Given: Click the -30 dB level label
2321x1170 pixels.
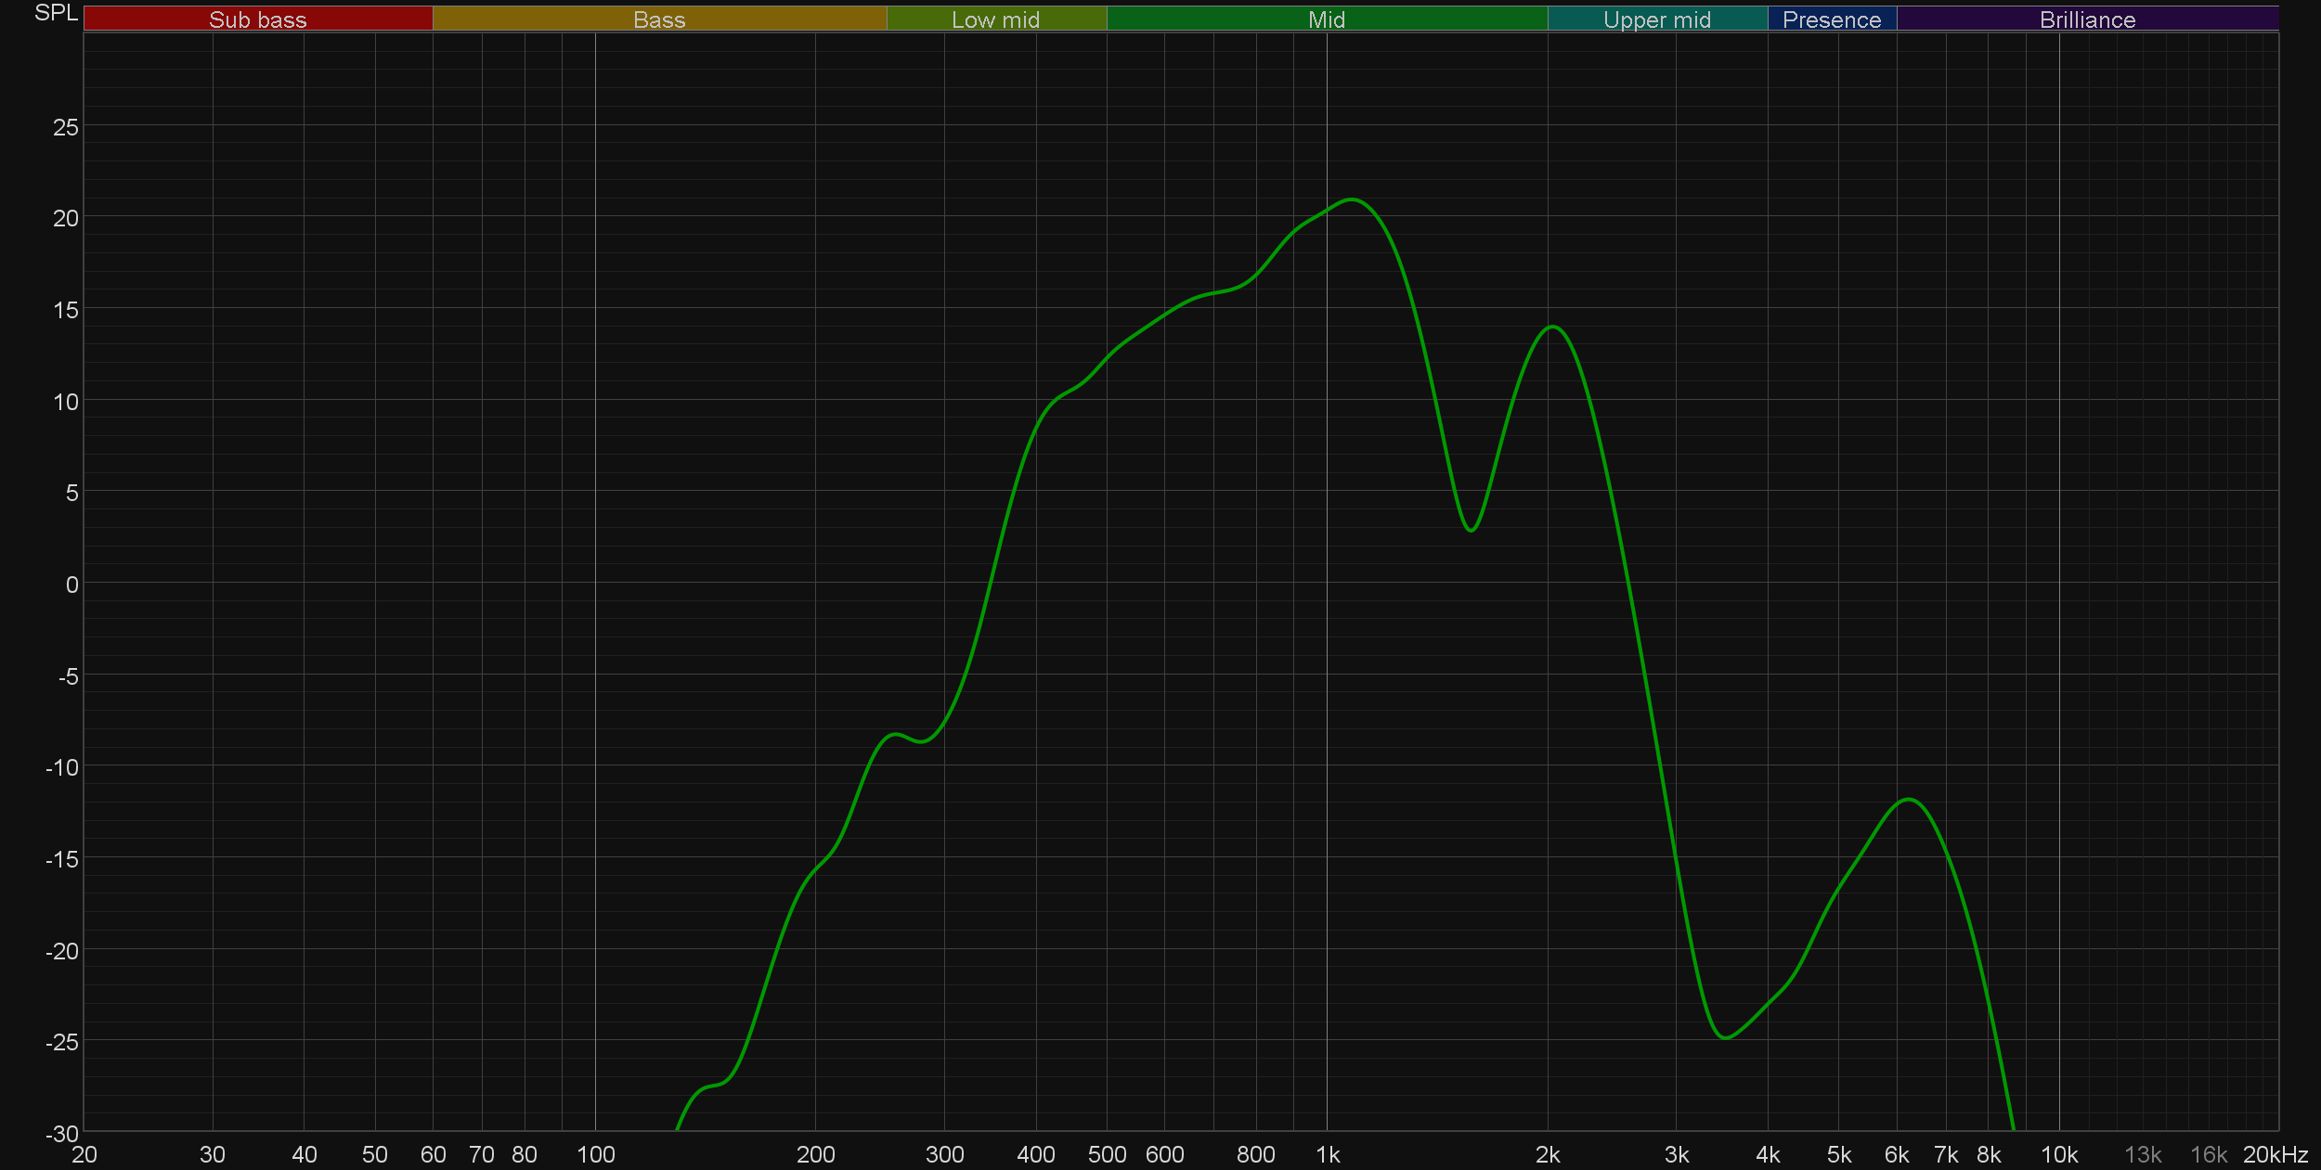Looking at the screenshot, I should click(62, 1134).
